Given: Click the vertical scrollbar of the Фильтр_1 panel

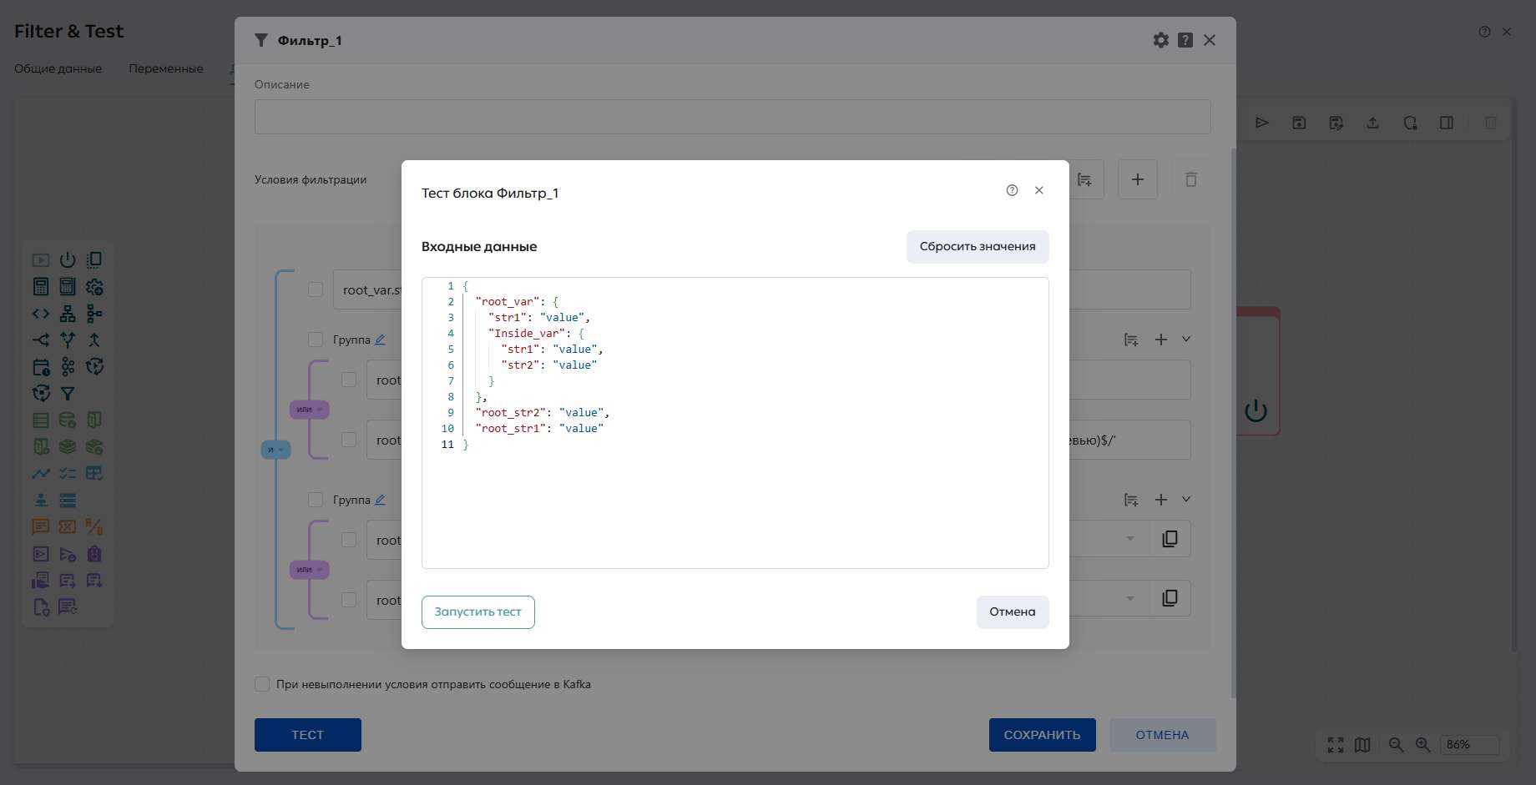Looking at the screenshot, I should point(1234,423).
